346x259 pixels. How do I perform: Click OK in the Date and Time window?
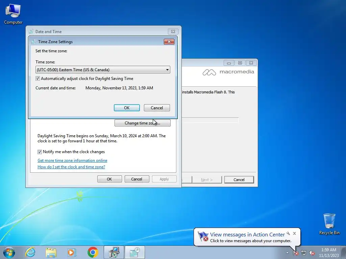(109, 179)
